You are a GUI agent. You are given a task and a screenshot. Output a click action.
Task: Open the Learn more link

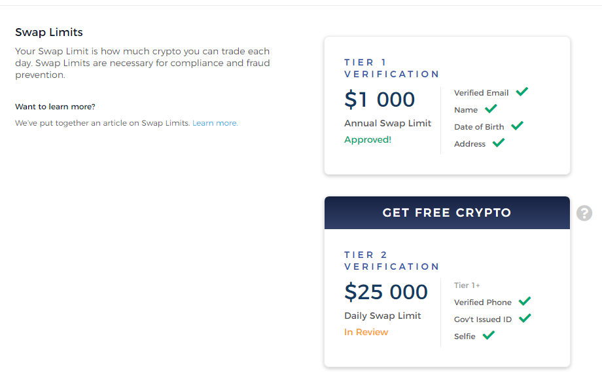pyautogui.click(x=215, y=123)
